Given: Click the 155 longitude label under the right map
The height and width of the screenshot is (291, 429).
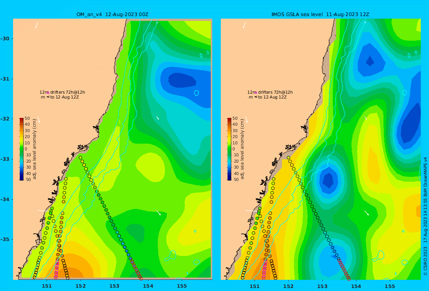Looking at the screenshot, I should [x=390, y=286].
